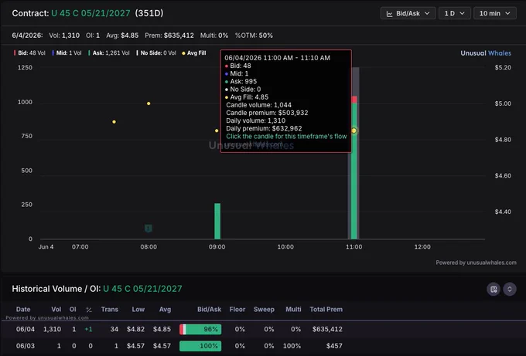Image resolution: width=526 pixels, height=356 pixels.
Task: Click the alert marker icon near 08:00
Action: [149, 228]
